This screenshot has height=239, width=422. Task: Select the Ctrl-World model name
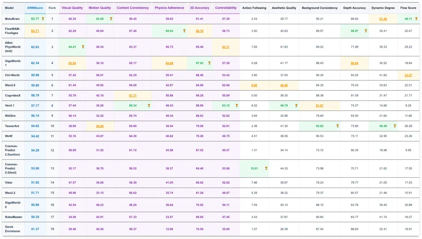[x=12, y=75]
